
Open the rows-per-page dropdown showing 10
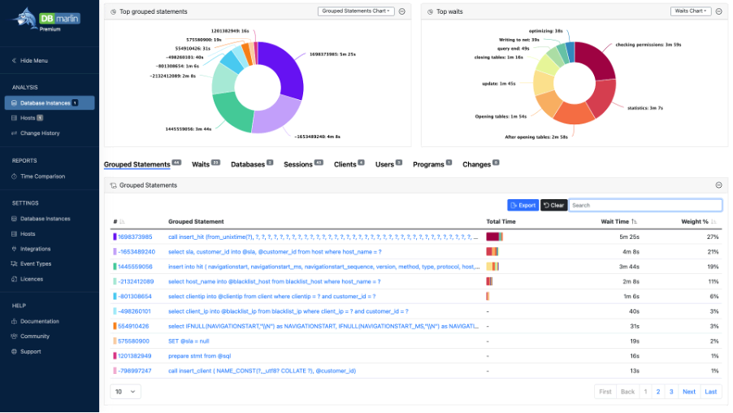coord(125,391)
